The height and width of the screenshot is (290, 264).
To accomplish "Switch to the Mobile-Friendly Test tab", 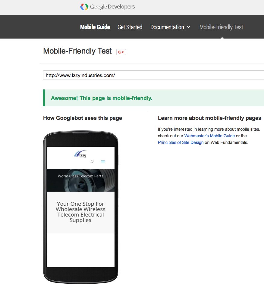I will pos(221,27).
